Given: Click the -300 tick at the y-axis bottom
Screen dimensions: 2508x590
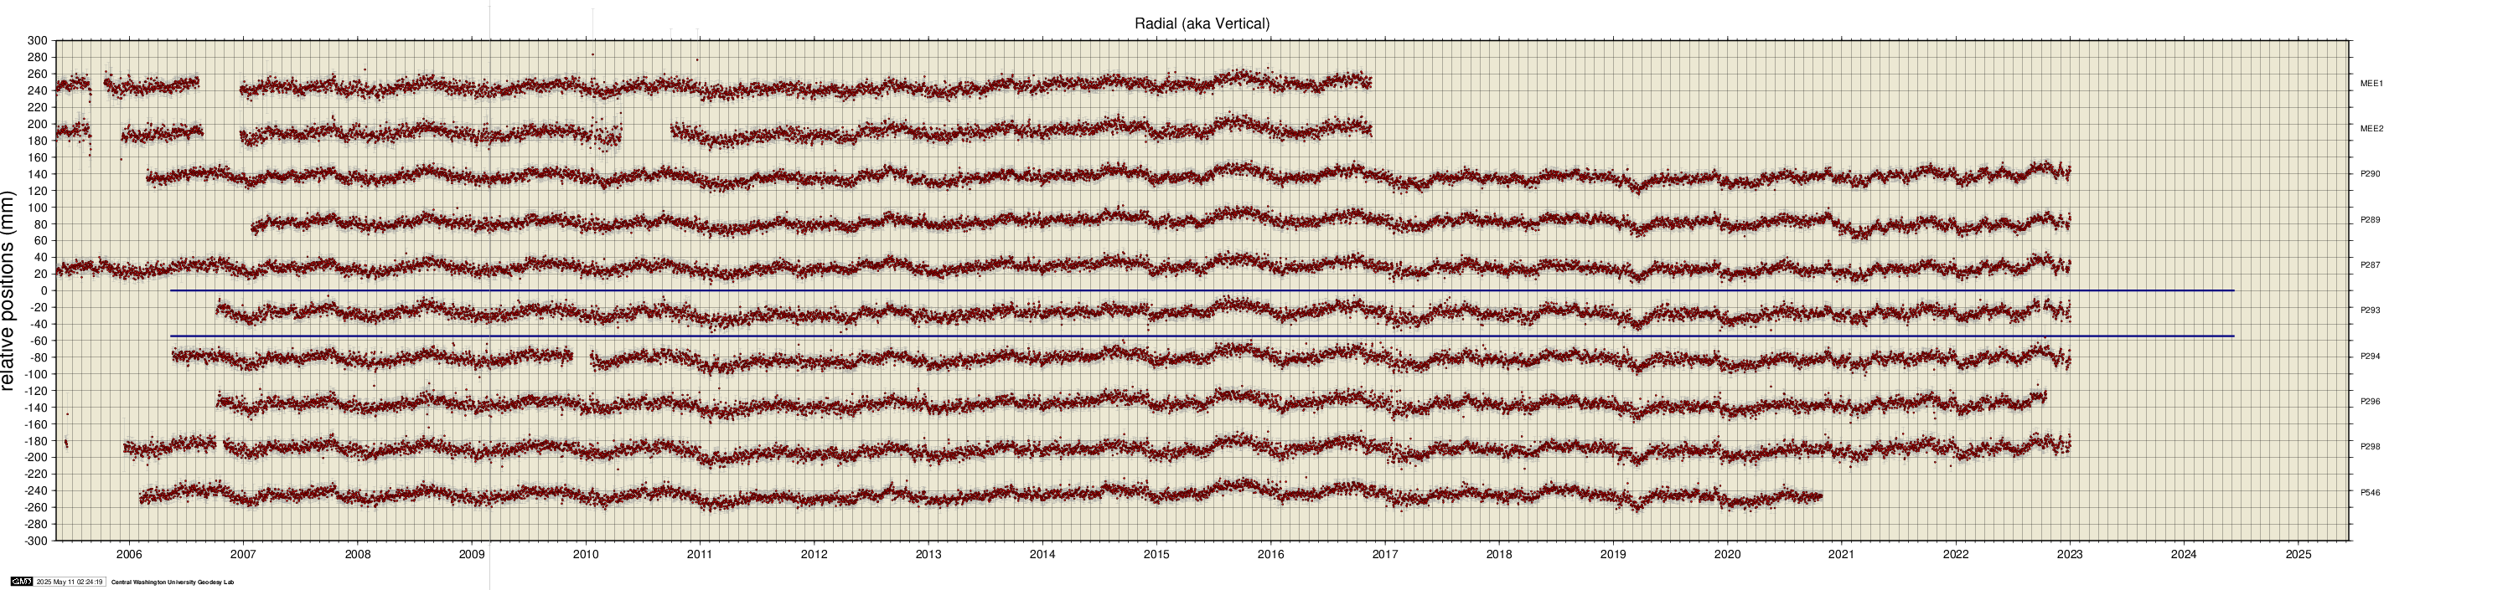Looking at the screenshot, I should [35, 541].
